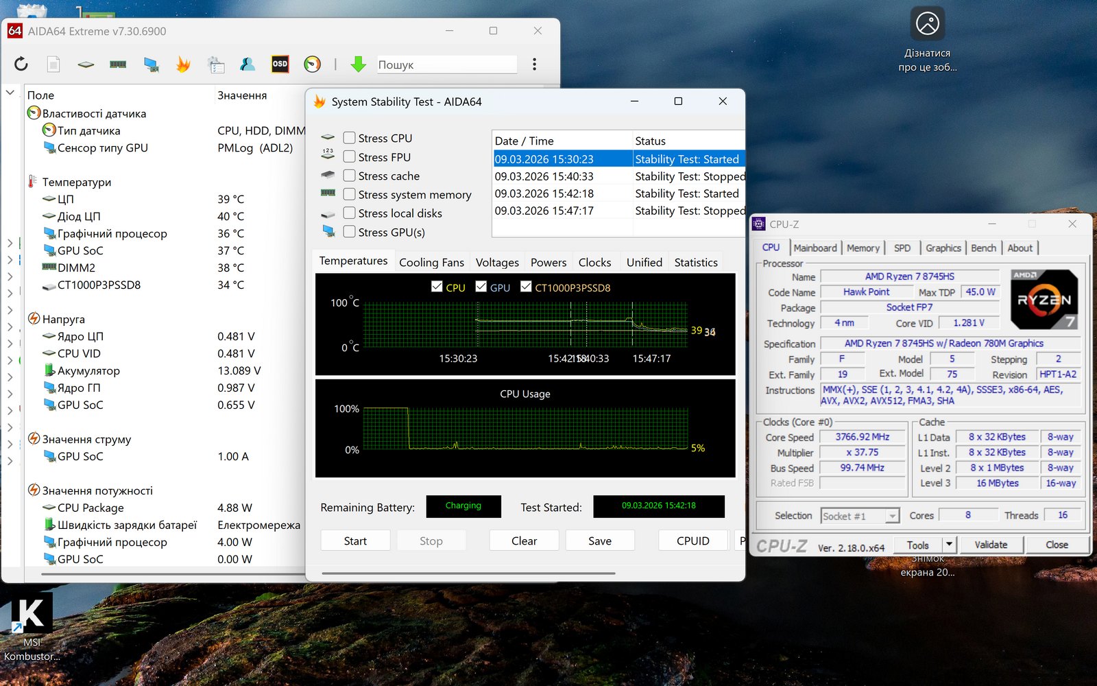The width and height of the screenshot is (1097, 686).
Task: Open the AIDA64 three-dot menu
Action: point(534,64)
